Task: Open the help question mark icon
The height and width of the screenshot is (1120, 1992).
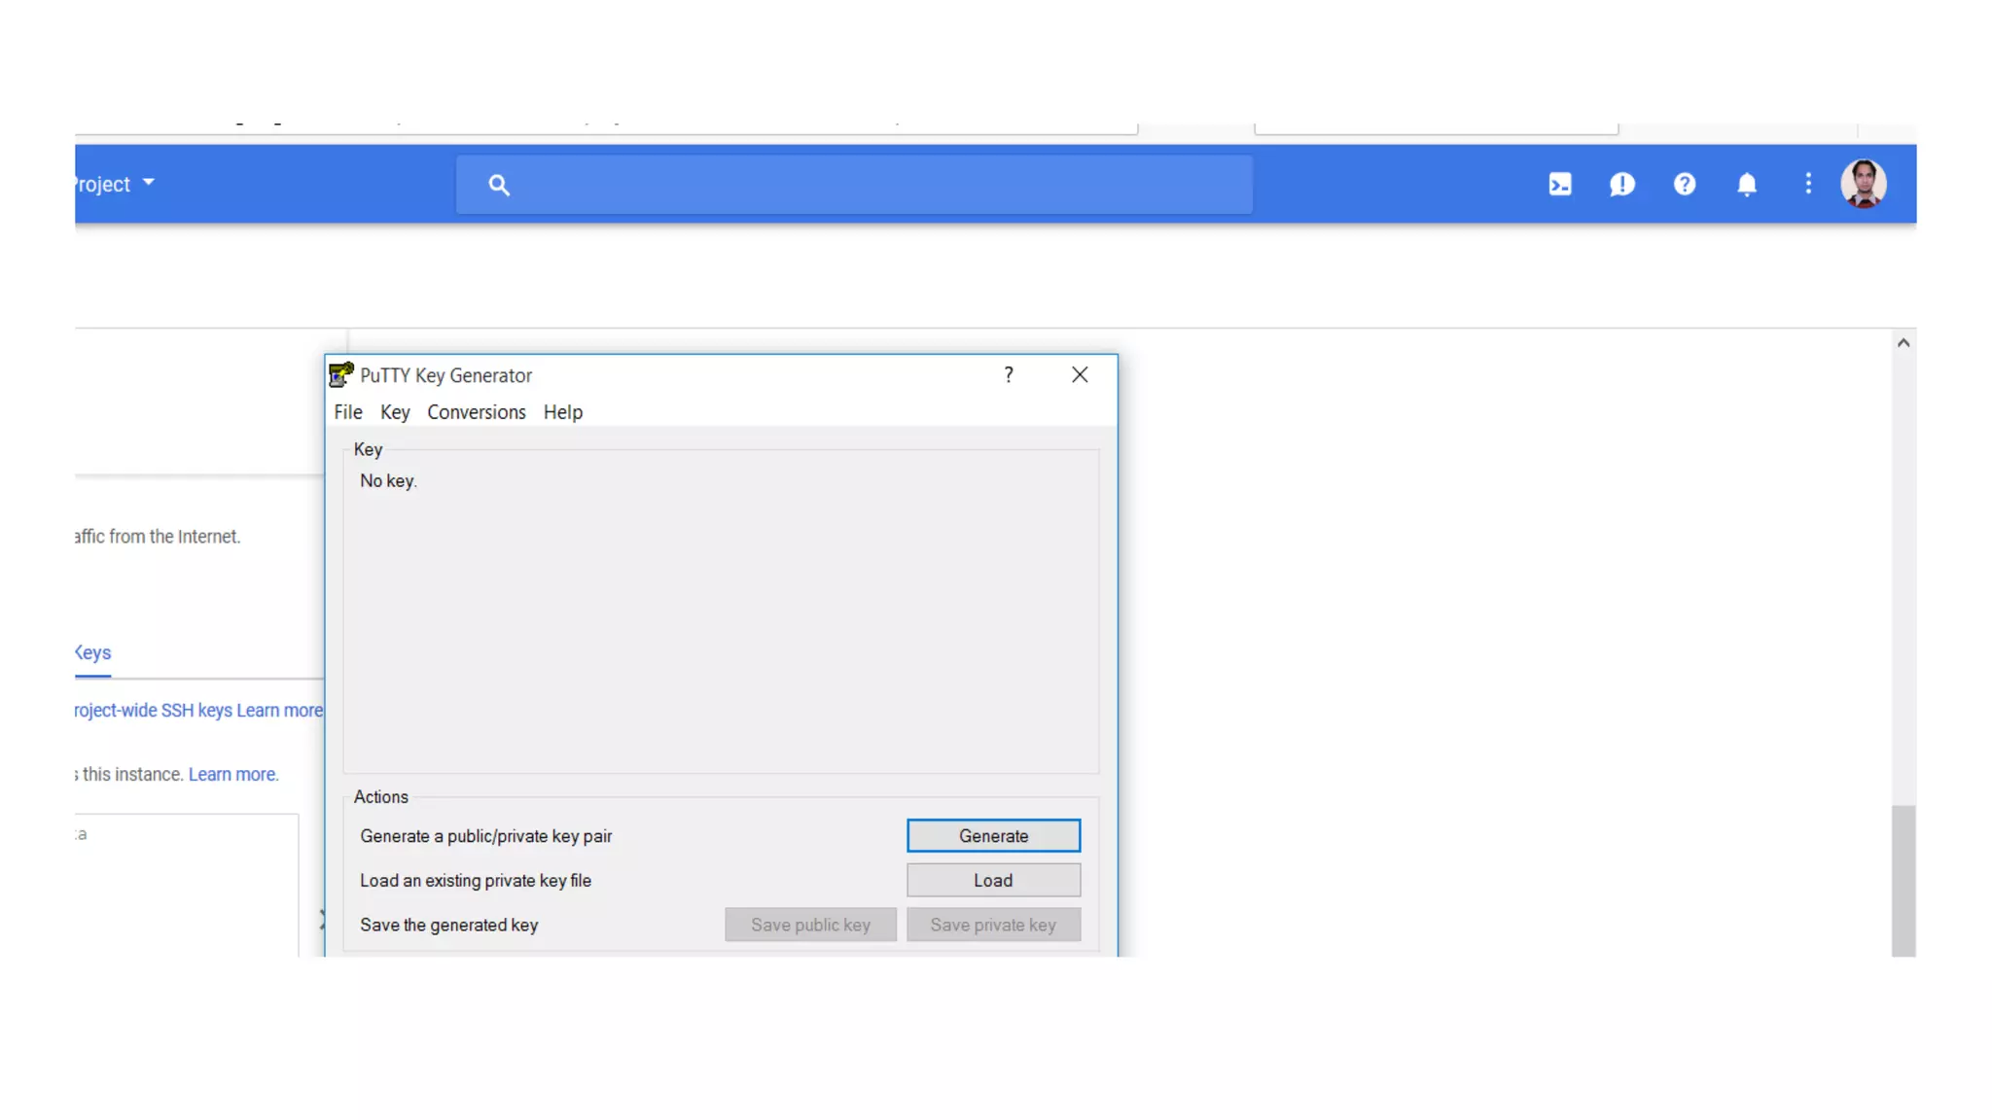Action: tap(1685, 184)
